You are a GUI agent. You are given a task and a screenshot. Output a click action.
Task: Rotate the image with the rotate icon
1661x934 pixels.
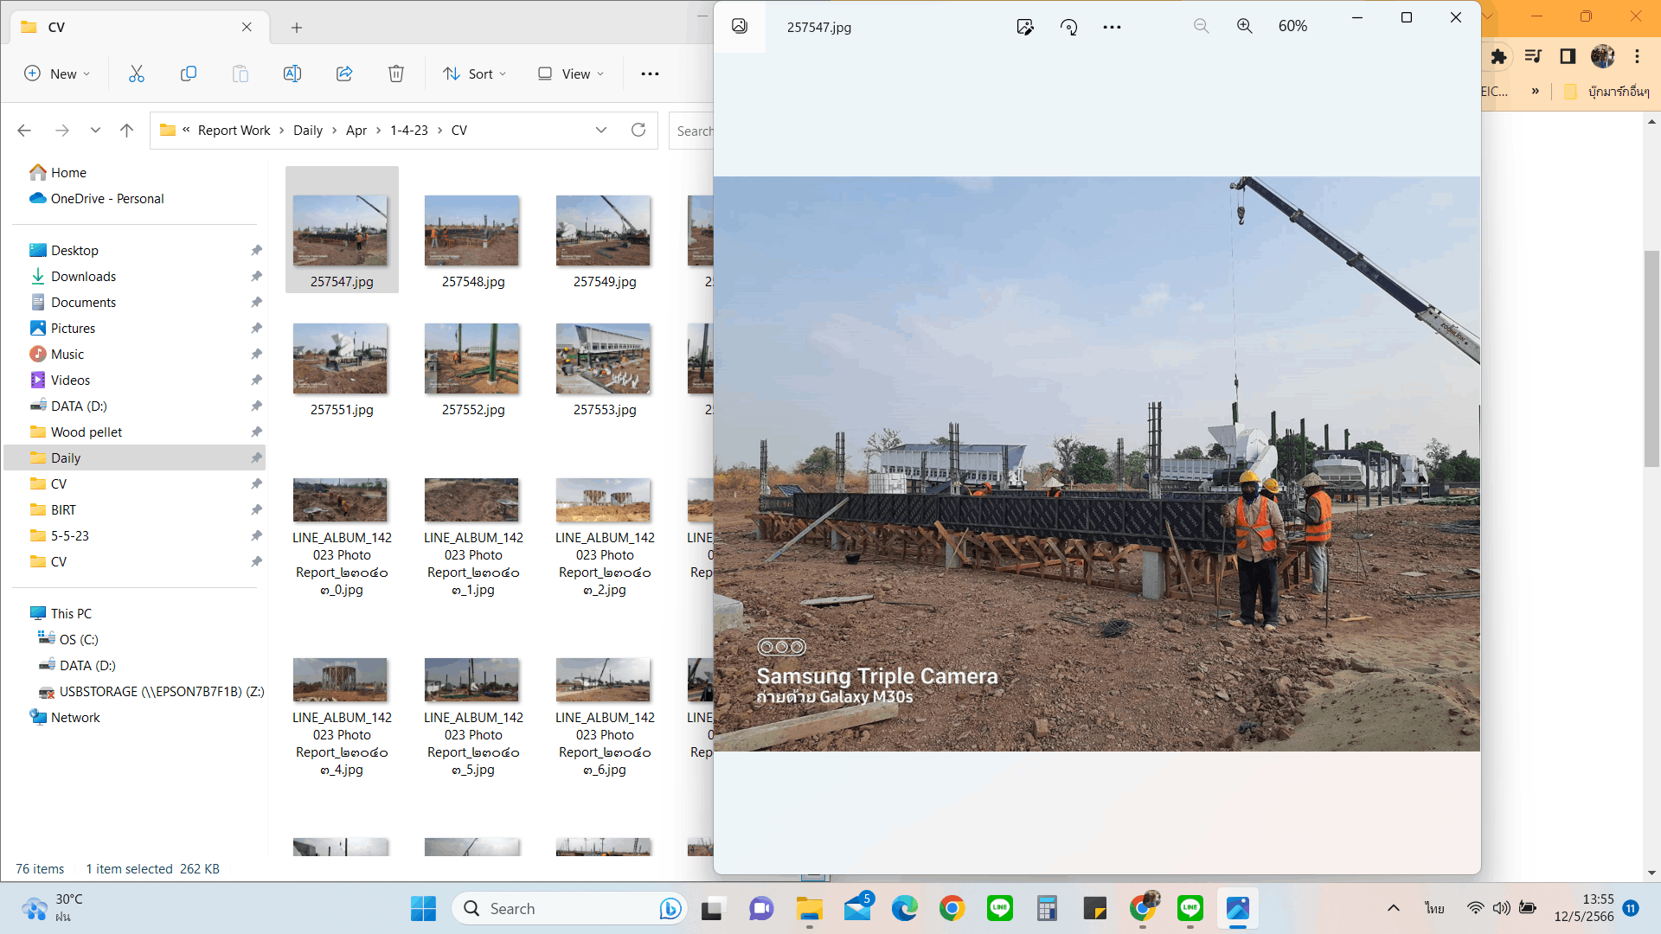pos(1069,27)
